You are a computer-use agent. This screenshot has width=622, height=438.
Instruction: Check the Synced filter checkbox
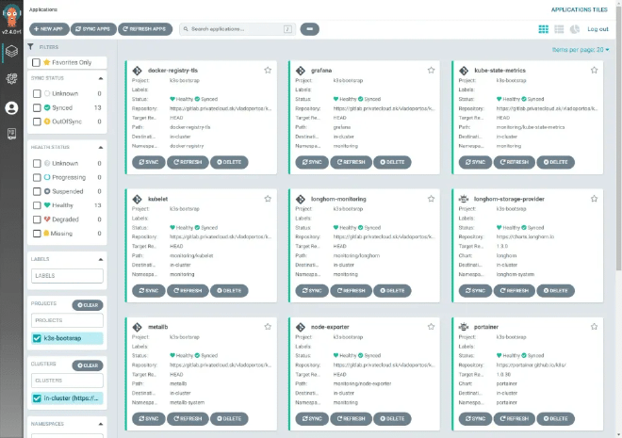[37, 107]
